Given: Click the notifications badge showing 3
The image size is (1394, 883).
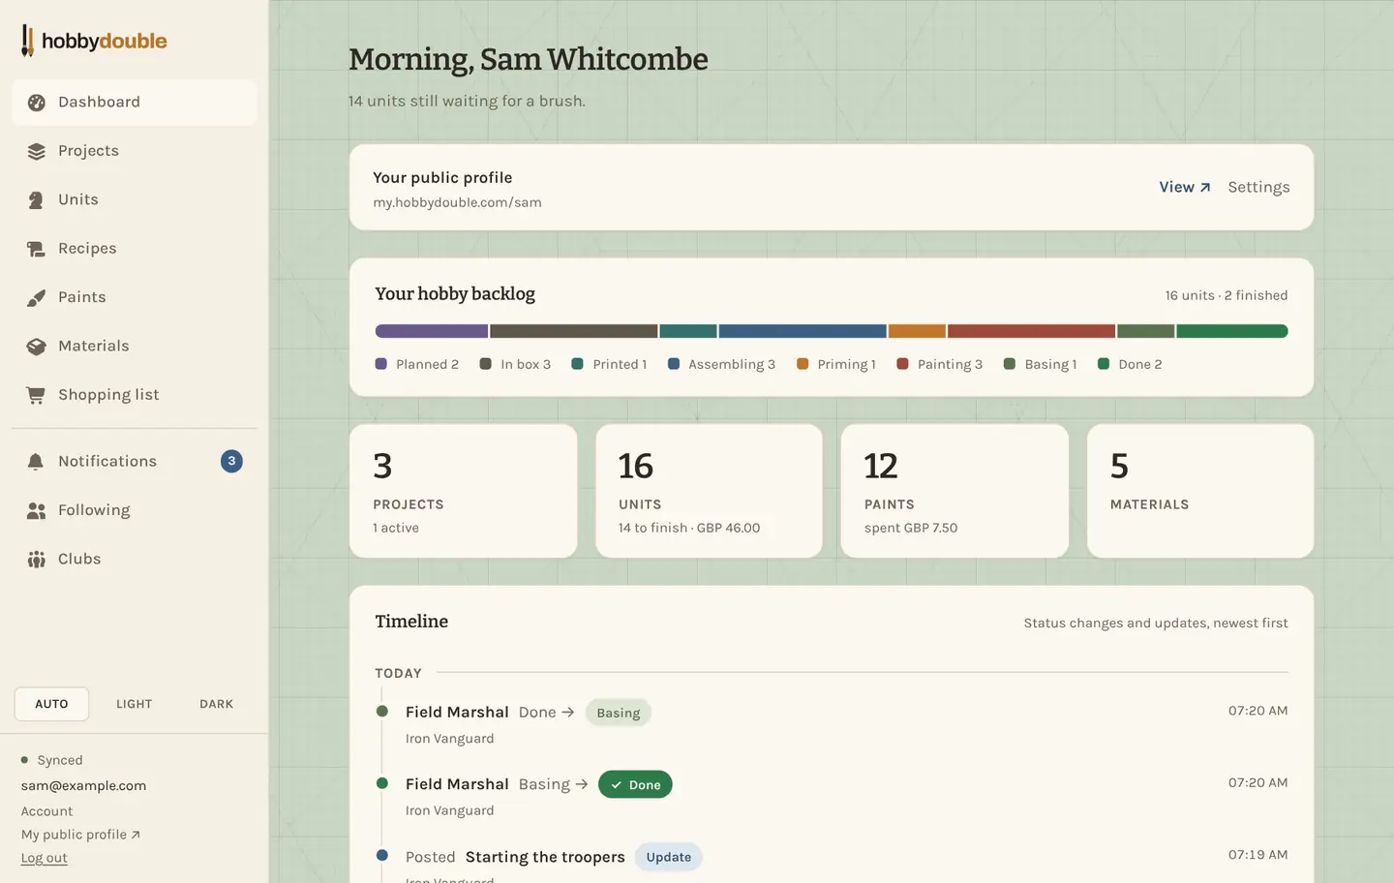Looking at the screenshot, I should tap(231, 461).
